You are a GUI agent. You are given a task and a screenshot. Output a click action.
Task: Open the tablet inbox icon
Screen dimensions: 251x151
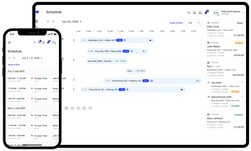[x=200, y=13]
